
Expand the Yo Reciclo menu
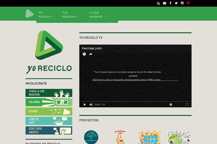(x=46, y=15)
